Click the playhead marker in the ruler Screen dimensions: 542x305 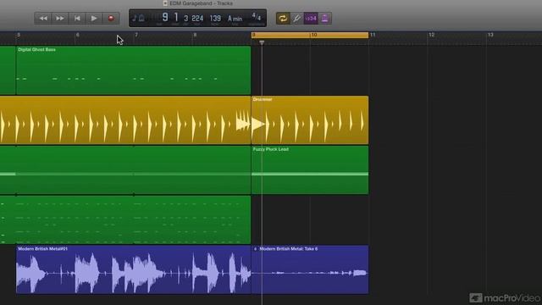point(262,42)
